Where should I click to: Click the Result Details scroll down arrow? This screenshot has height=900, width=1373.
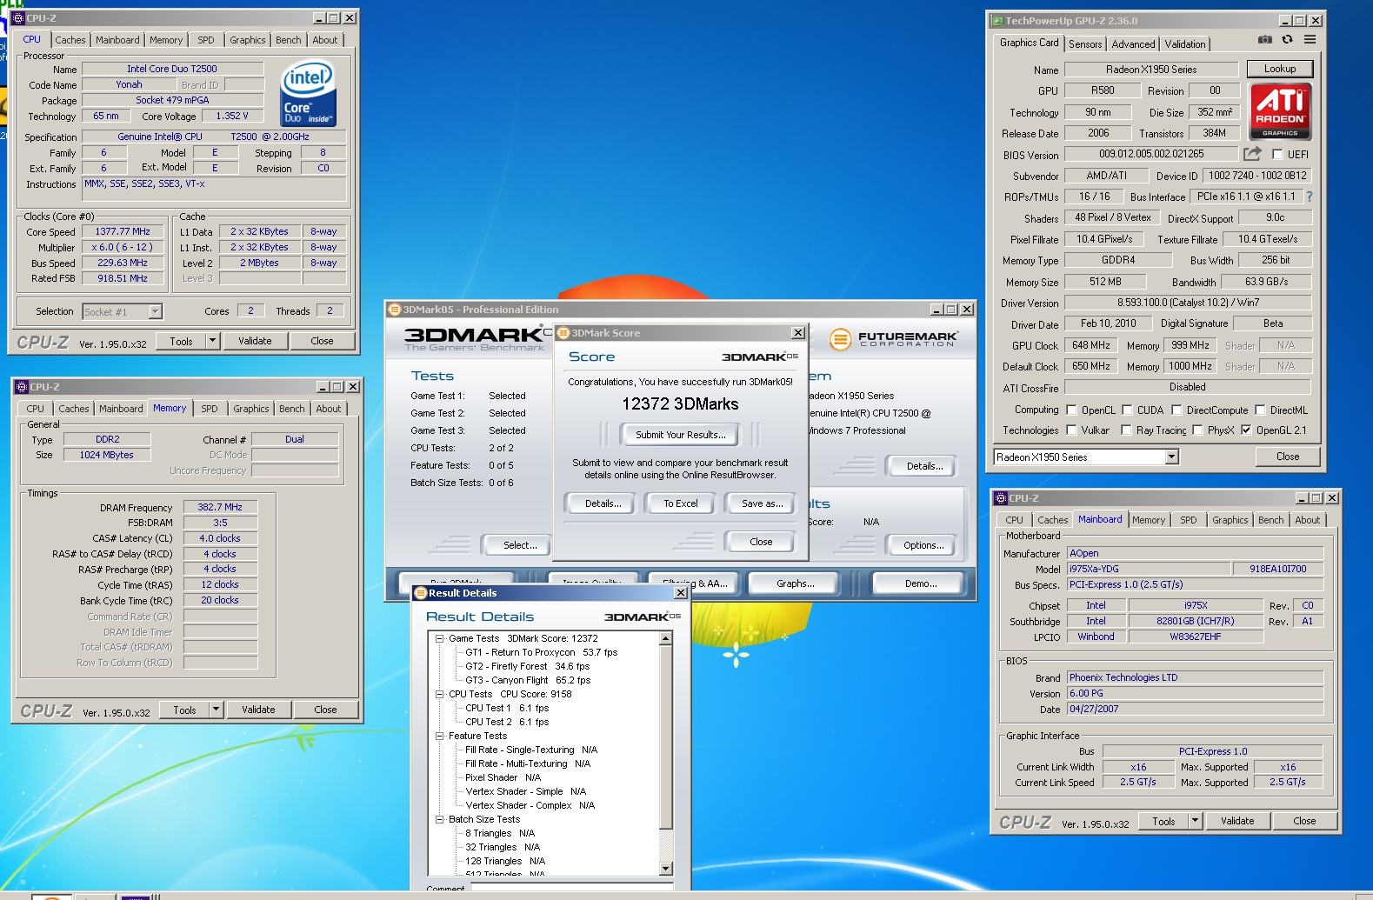[x=666, y=868]
